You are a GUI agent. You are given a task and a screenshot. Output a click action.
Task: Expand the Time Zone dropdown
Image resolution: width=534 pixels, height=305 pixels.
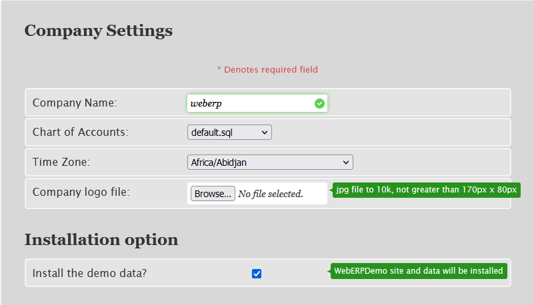270,162
